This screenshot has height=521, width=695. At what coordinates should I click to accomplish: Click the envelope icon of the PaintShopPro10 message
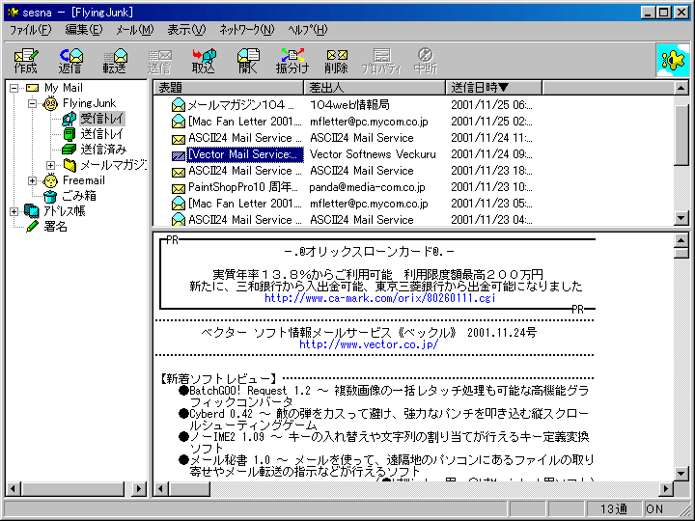[x=179, y=188]
